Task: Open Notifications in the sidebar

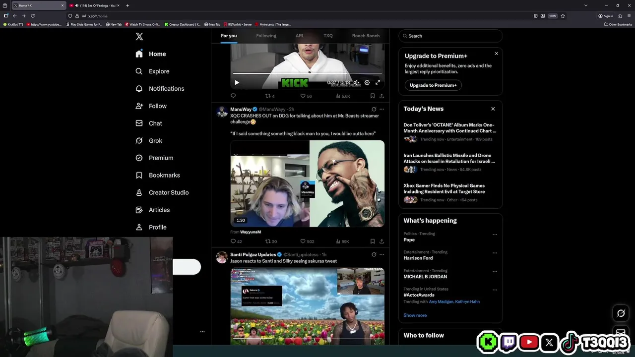Action: click(160, 89)
